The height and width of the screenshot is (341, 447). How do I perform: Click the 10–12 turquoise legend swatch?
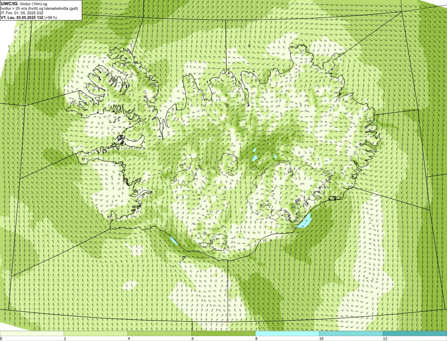point(351,334)
